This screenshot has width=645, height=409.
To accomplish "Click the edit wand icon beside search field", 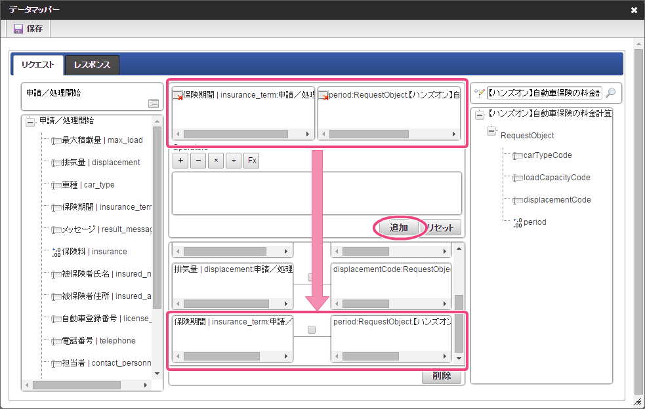I will coord(479,93).
